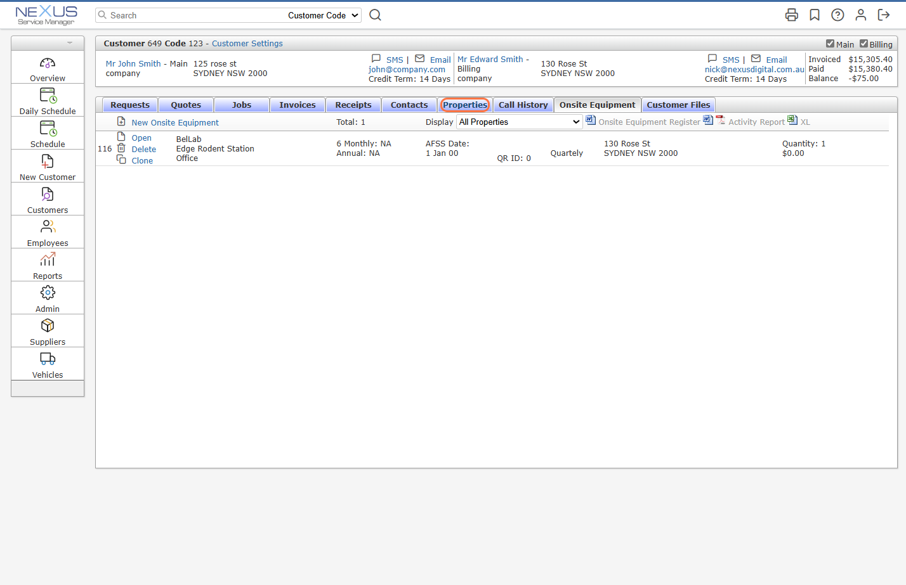
Task: Switch to the Jobs tab
Action: coord(242,105)
